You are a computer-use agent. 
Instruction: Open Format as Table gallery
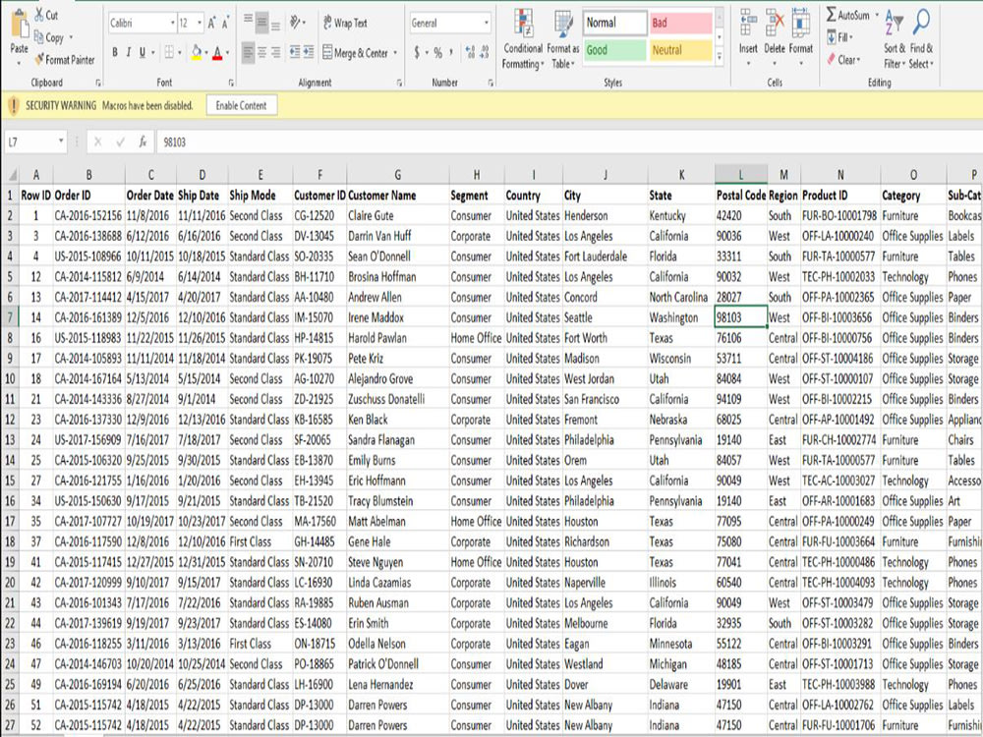tap(563, 39)
